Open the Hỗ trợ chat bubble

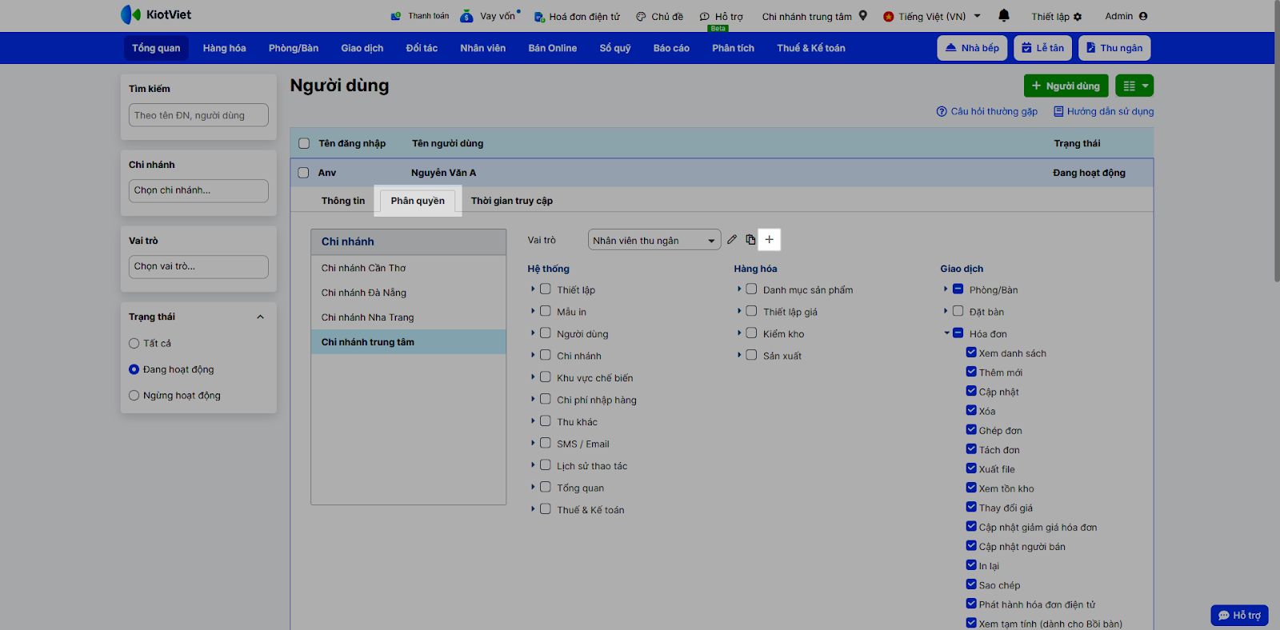coord(1239,615)
